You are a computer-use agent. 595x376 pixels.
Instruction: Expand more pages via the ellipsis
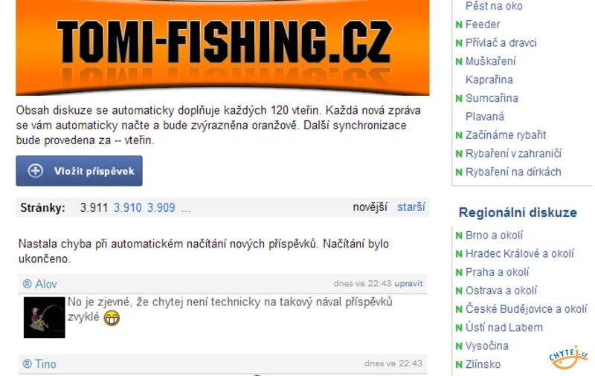pyautogui.click(x=185, y=209)
